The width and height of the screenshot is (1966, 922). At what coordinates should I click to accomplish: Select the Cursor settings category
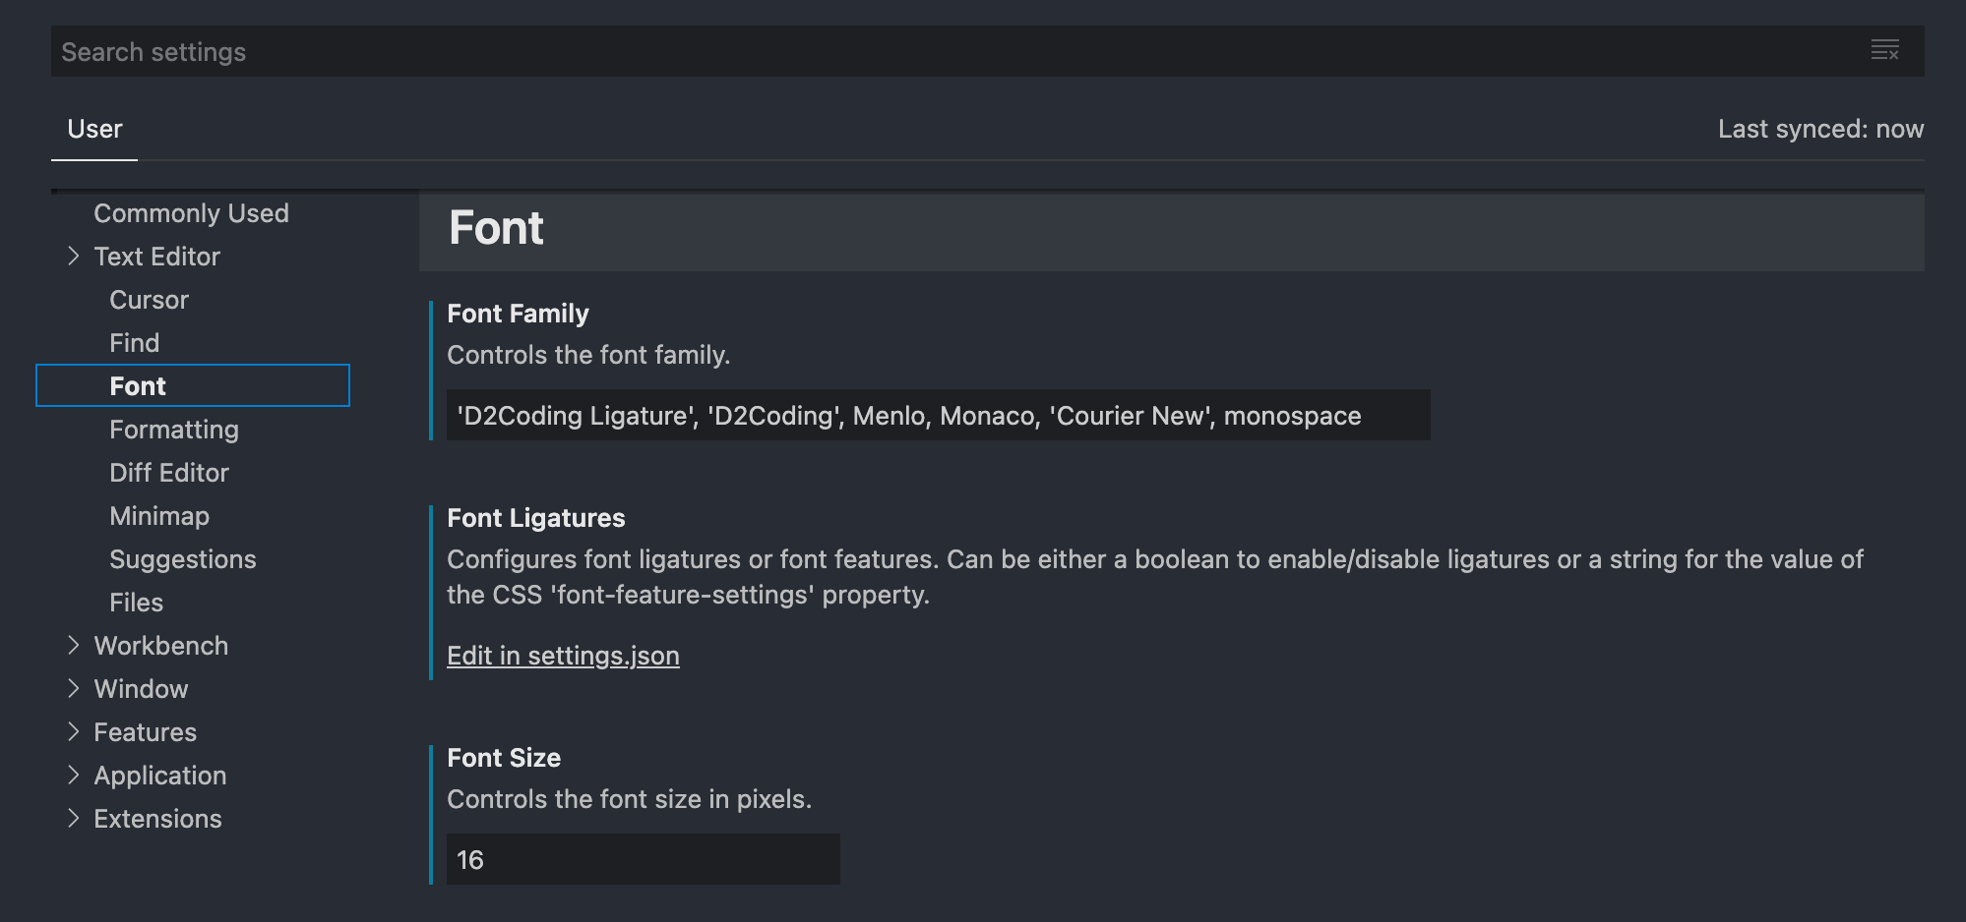(x=149, y=299)
